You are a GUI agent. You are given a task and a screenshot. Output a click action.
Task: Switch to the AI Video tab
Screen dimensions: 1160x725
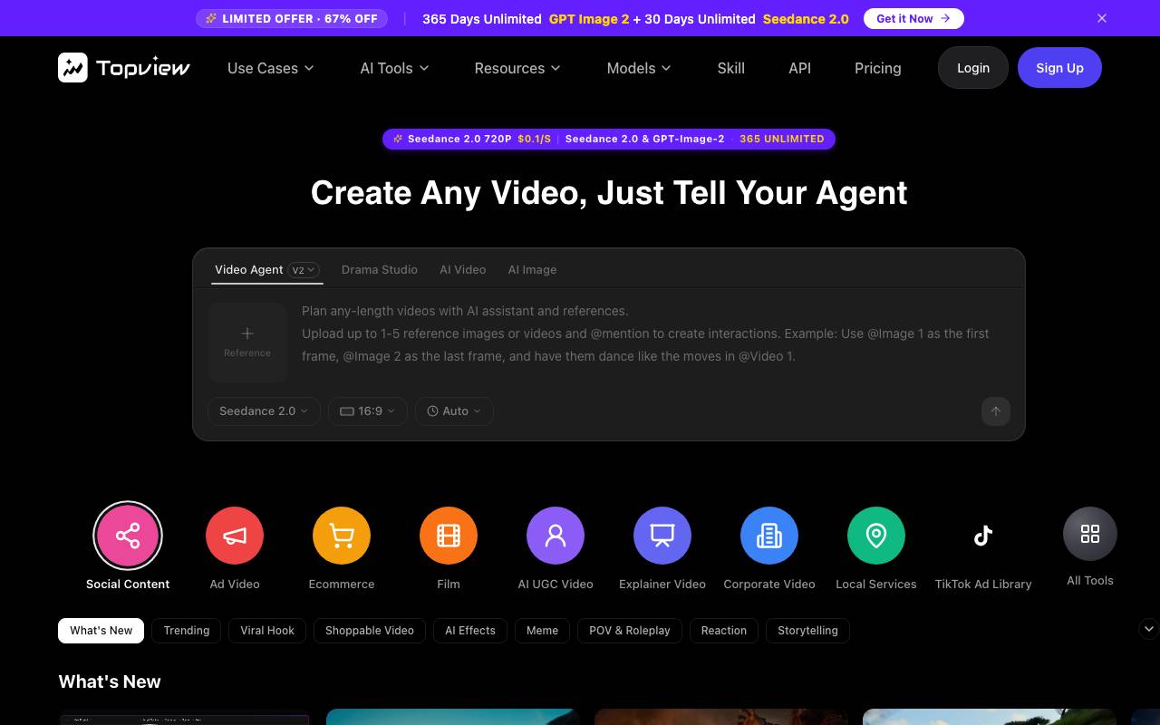click(463, 270)
